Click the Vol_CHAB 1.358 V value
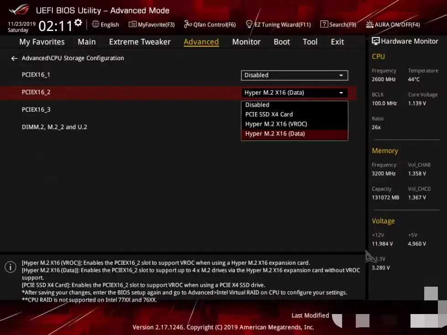The height and width of the screenshot is (335, 447). tap(417, 174)
